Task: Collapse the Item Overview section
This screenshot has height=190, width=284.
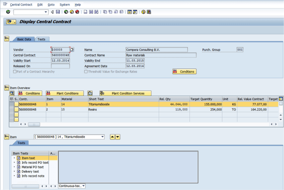Action: point(7,88)
